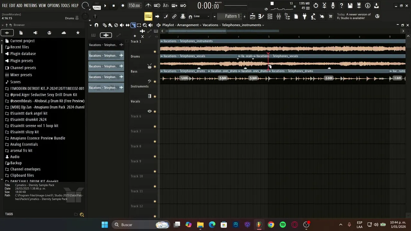Mute the Drums track via its green dot
Viewport: 411px width, 231px height.
[x=155, y=67]
